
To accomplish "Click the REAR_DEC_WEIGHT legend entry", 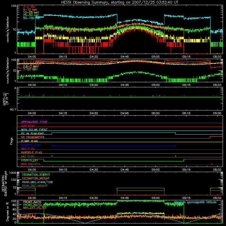I will [x=35, y=186].
